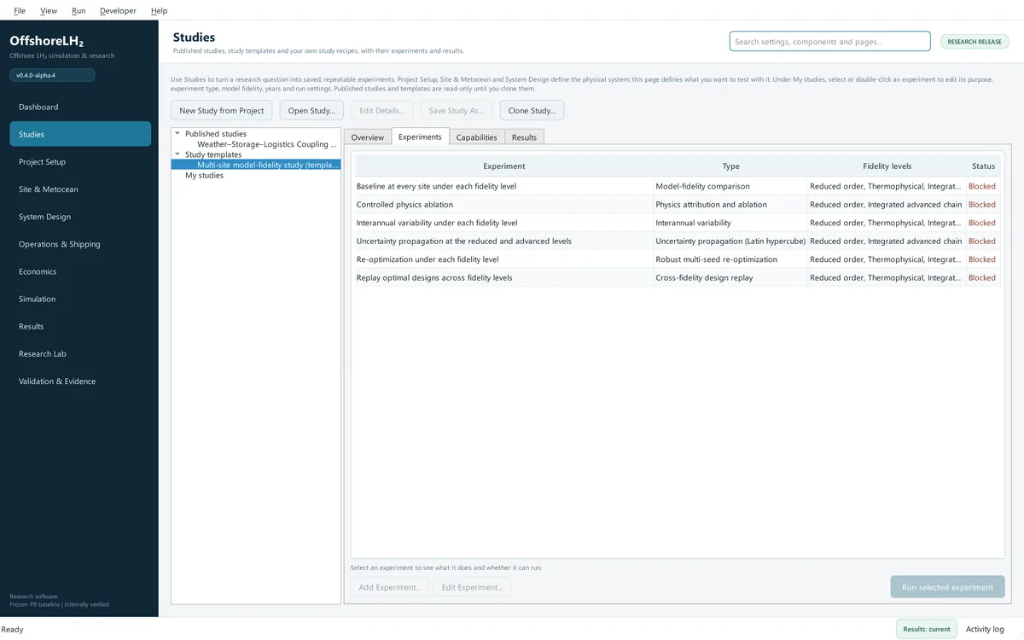This screenshot has height=640, width=1024.
Task: Click Model-fidelity comparison type cell
Action: coord(730,186)
